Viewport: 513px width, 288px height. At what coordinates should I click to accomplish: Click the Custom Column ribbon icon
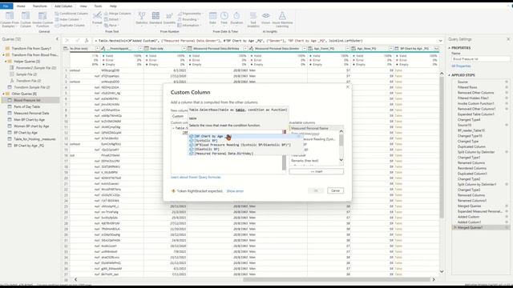pos(26,19)
